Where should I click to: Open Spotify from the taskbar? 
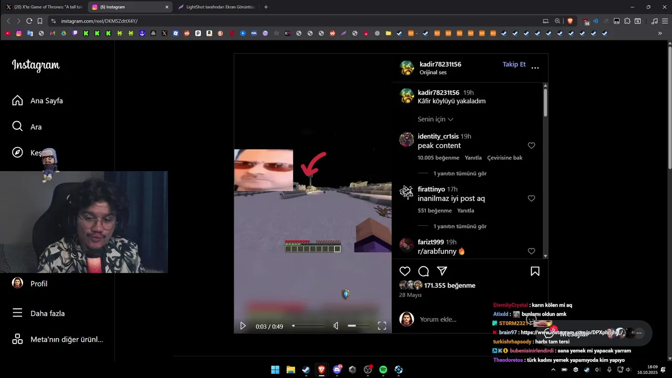383,370
